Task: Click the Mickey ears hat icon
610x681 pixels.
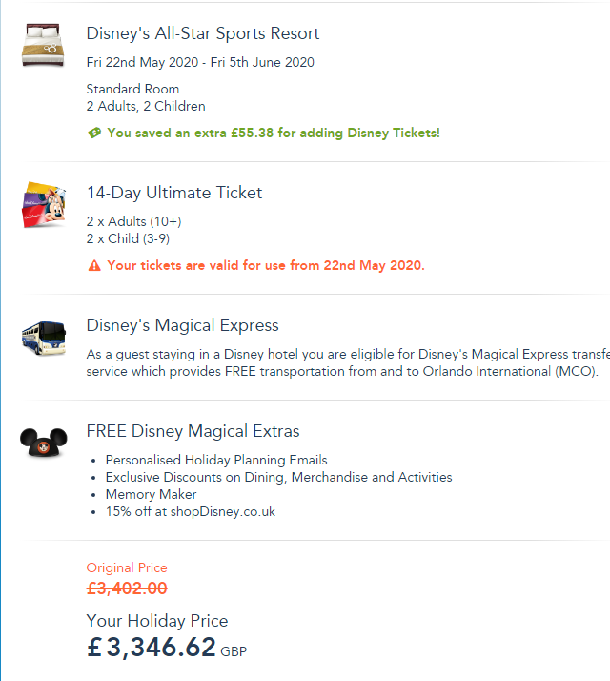Action: pyautogui.click(x=44, y=442)
